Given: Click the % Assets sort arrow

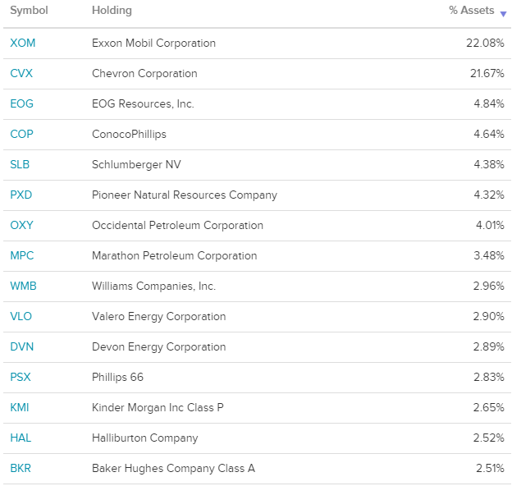Looking at the screenshot, I should point(503,14).
